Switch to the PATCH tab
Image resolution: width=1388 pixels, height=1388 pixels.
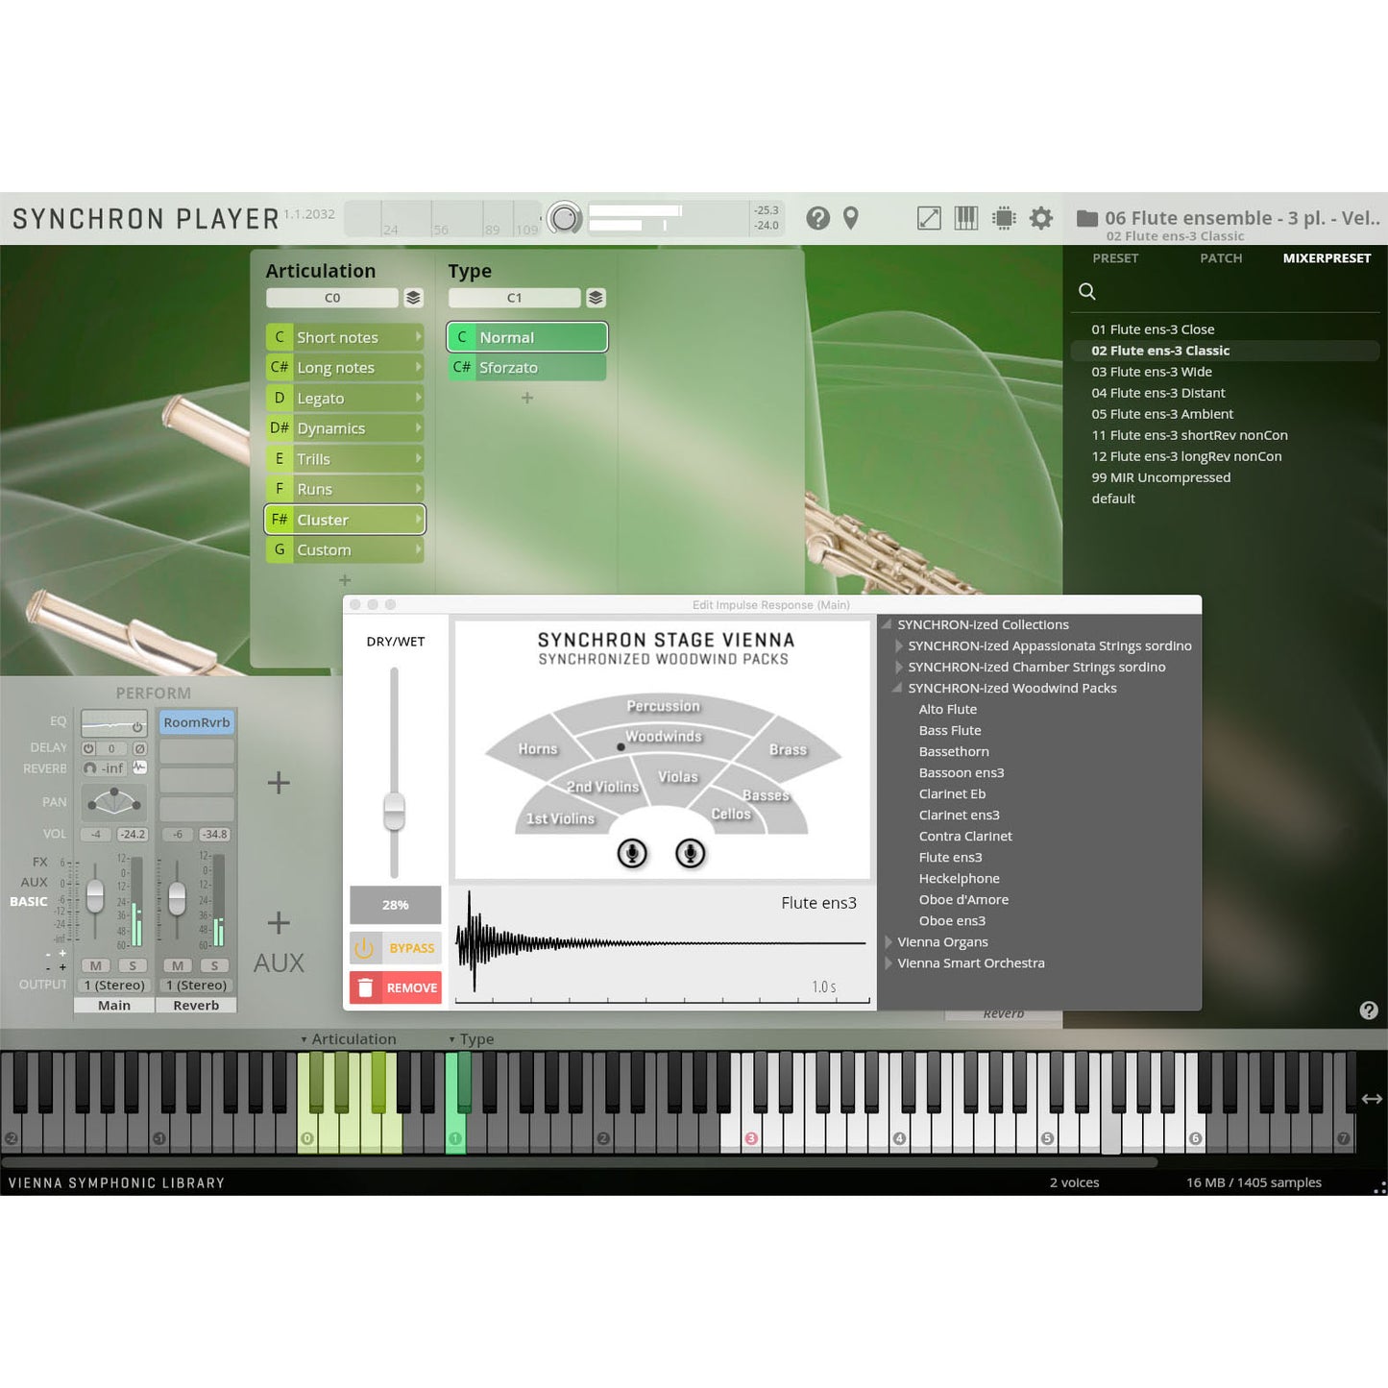click(1220, 258)
